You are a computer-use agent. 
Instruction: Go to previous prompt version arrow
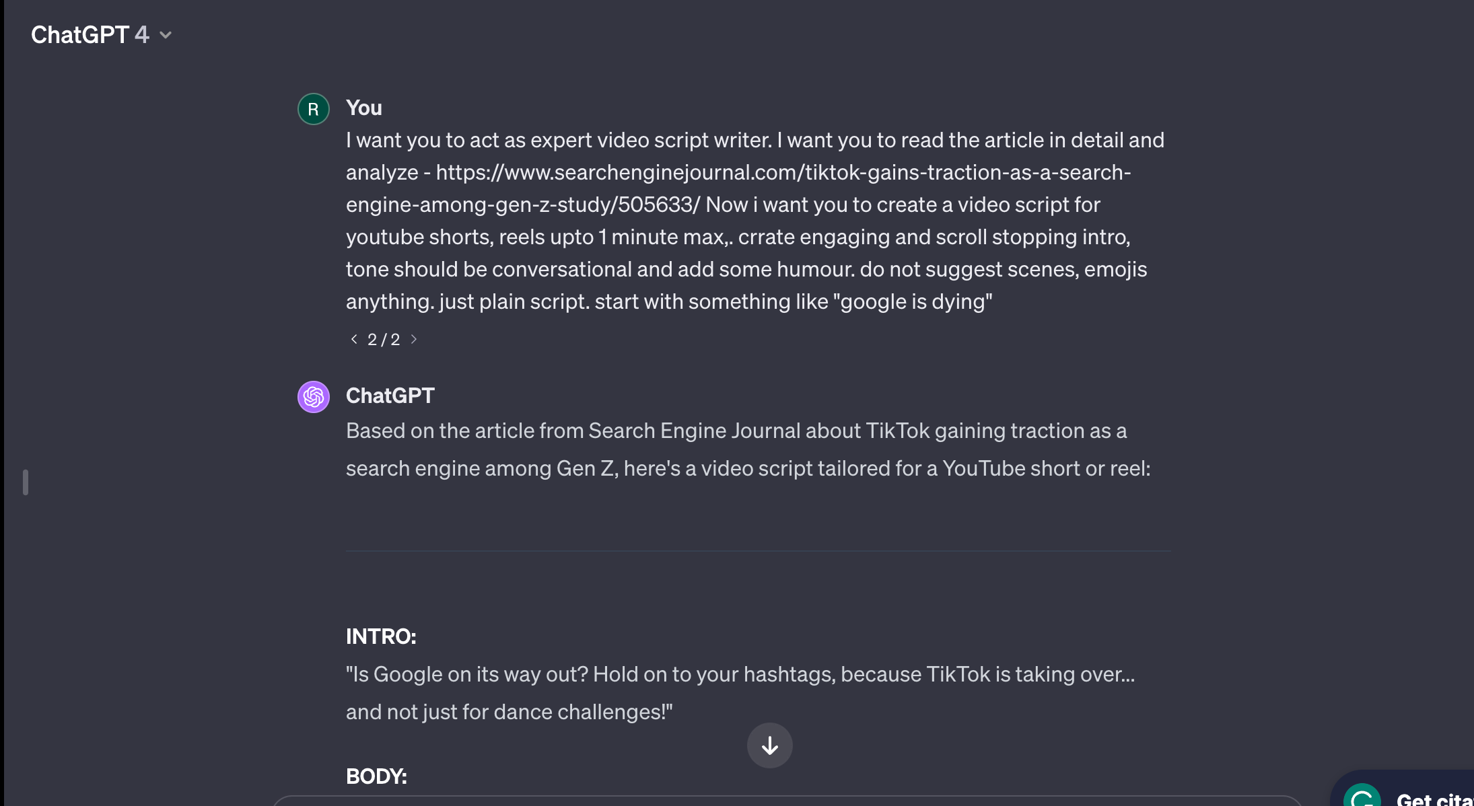click(354, 339)
